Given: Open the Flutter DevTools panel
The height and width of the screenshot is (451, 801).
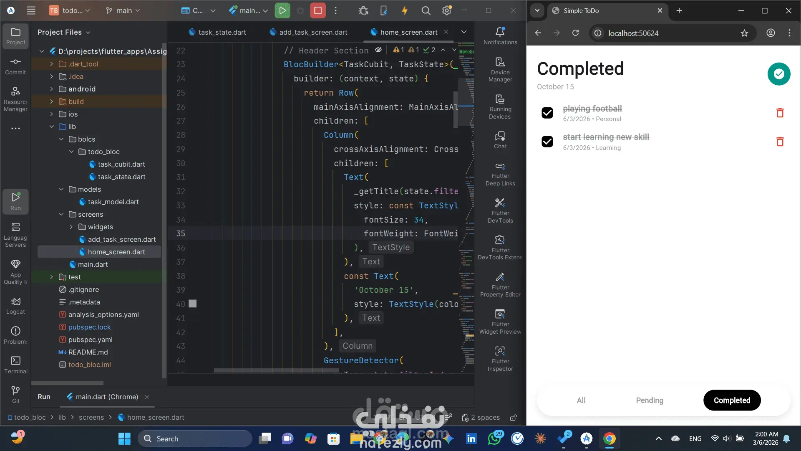Looking at the screenshot, I should pos(500,210).
